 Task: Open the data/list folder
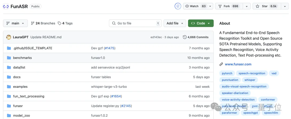click(x=19, y=68)
